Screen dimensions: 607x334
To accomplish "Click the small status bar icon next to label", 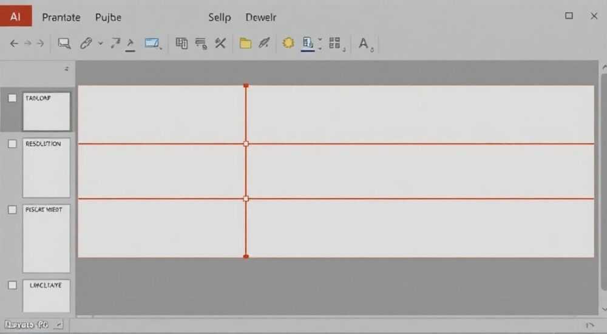I will click(58, 324).
